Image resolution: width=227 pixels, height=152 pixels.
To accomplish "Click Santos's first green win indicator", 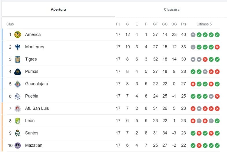I will pyautogui.click(x=193, y=133).
